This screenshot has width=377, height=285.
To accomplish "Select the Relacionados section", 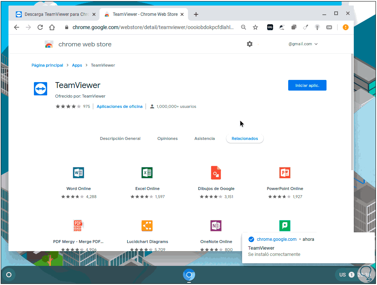I will click(x=245, y=139).
